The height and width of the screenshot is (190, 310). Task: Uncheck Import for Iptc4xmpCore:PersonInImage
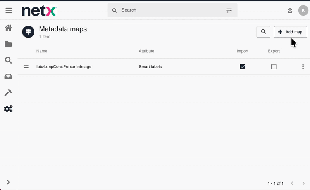coord(243,67)
